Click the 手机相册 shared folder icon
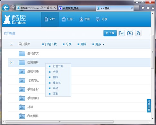The image size is (156, 125). tap(22, 98)
